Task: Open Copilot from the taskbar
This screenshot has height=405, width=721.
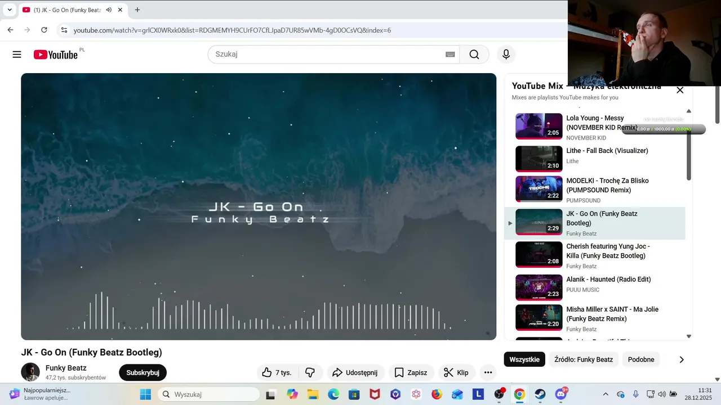Action: pyautogui.click(x=292, y=394)
